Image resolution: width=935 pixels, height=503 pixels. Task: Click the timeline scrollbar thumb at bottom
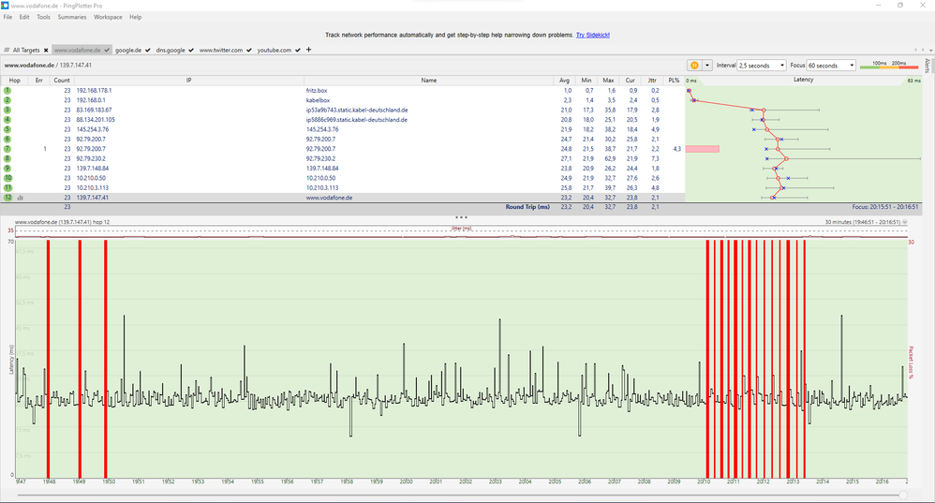[903, 496]
